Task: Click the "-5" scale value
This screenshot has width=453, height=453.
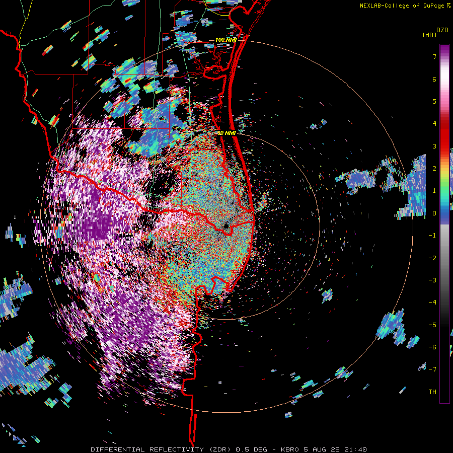Action: (x=432, y=325)
